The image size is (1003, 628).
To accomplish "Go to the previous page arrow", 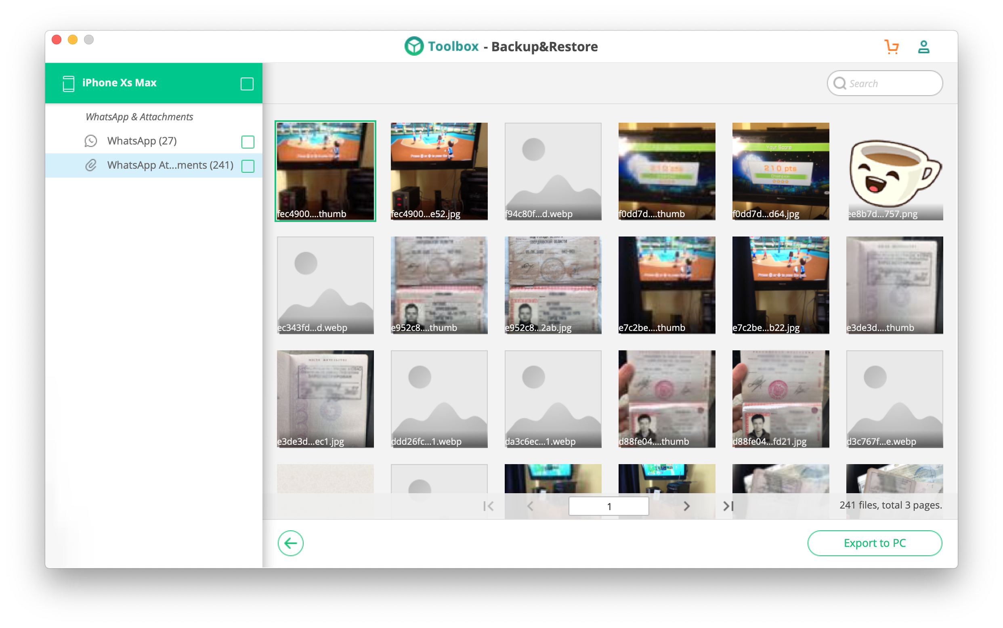I will [530, 506].
